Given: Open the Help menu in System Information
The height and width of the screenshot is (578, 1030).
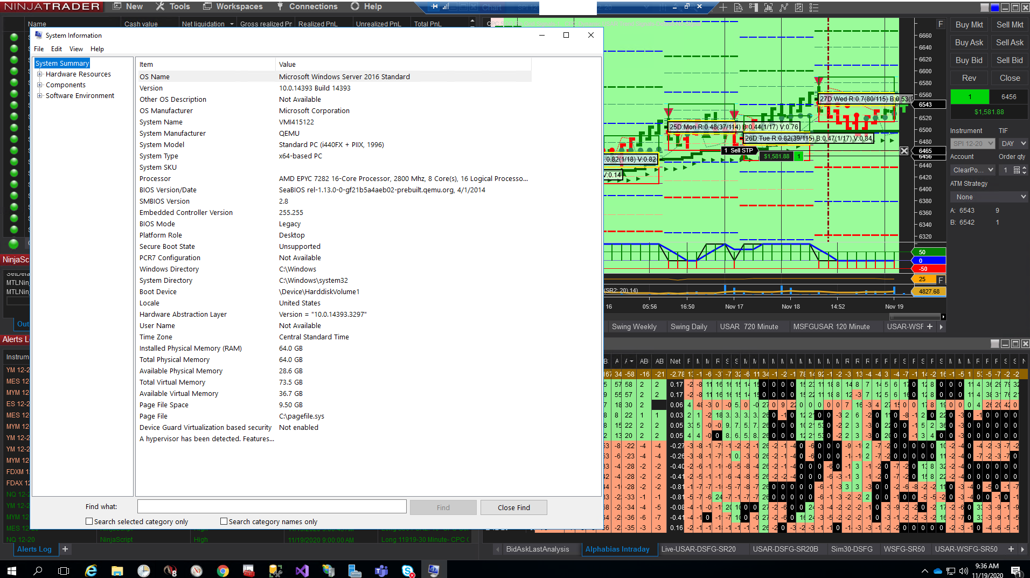Looking at the screenshot, I should click(97, 49).
